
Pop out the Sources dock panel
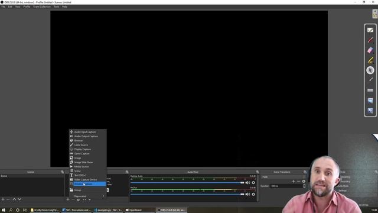[127, 172]
